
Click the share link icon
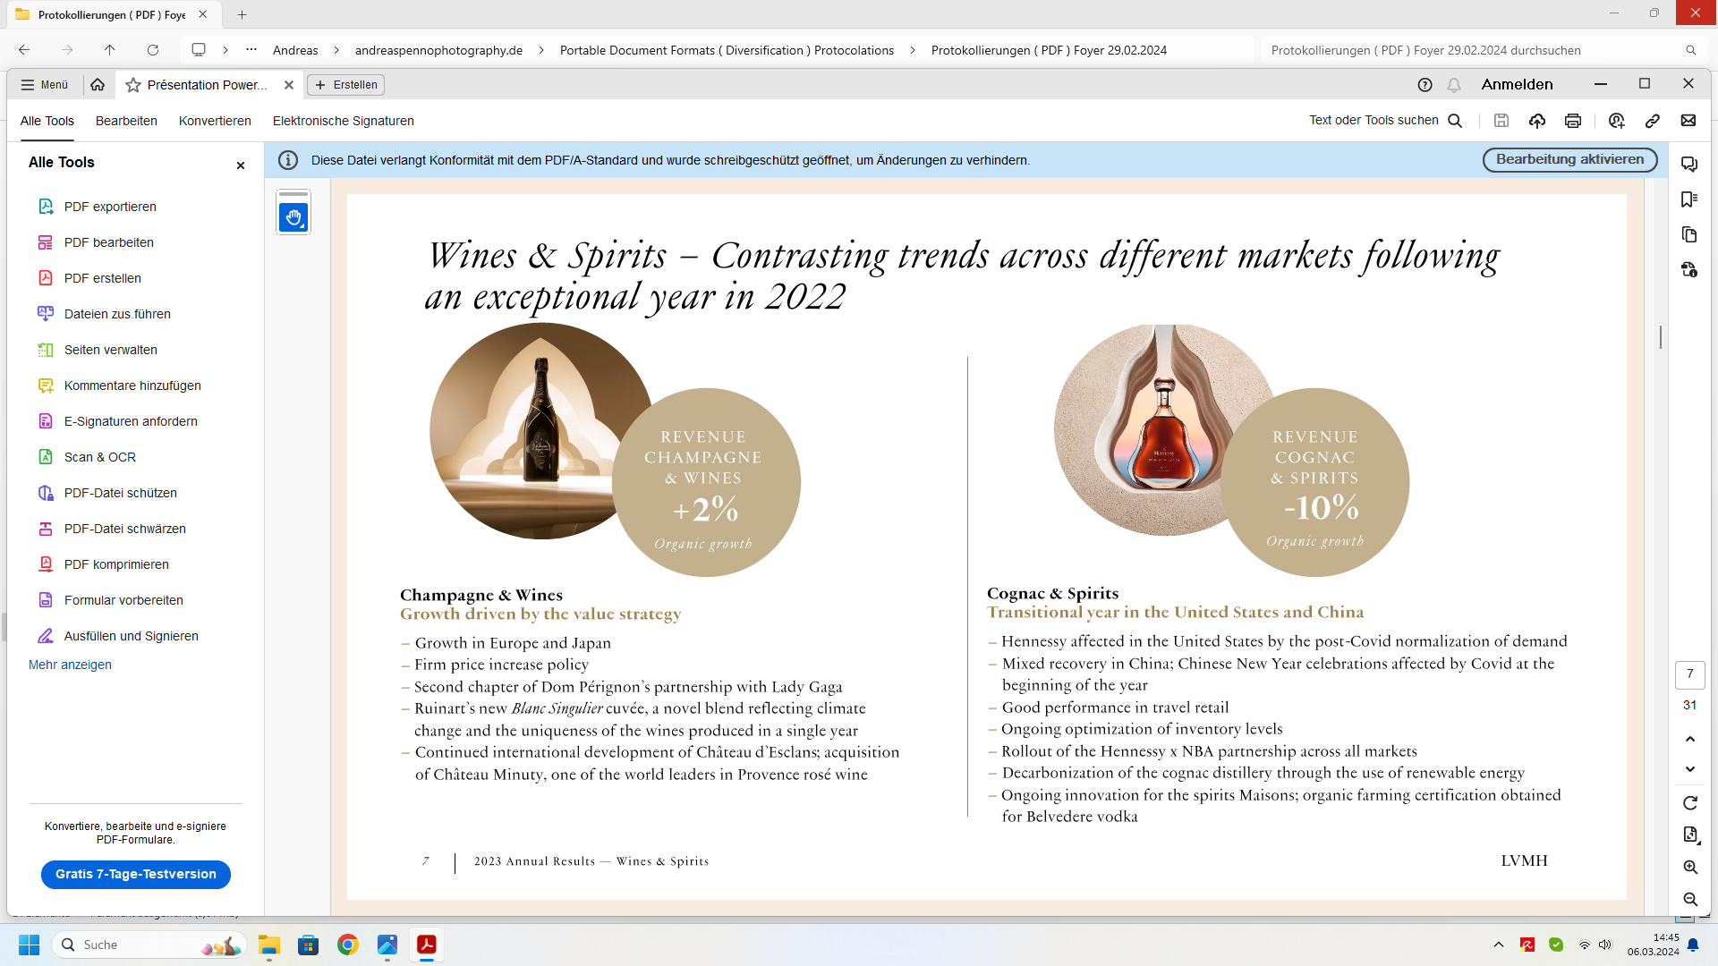click(1653, 121)
